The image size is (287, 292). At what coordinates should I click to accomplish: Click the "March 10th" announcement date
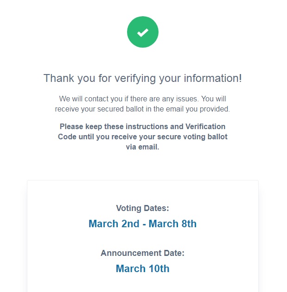142,268
